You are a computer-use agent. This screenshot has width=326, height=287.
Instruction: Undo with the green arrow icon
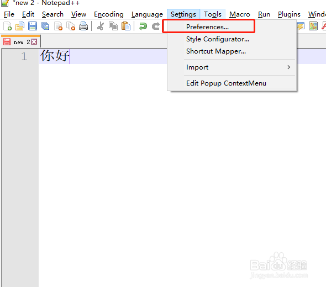pyautogui.click(x=143, y=26)
